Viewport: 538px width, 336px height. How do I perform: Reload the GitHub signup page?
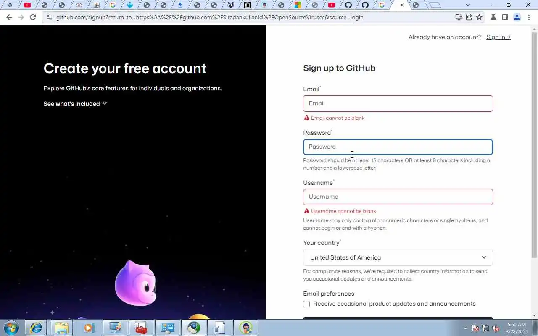point(33,17)
